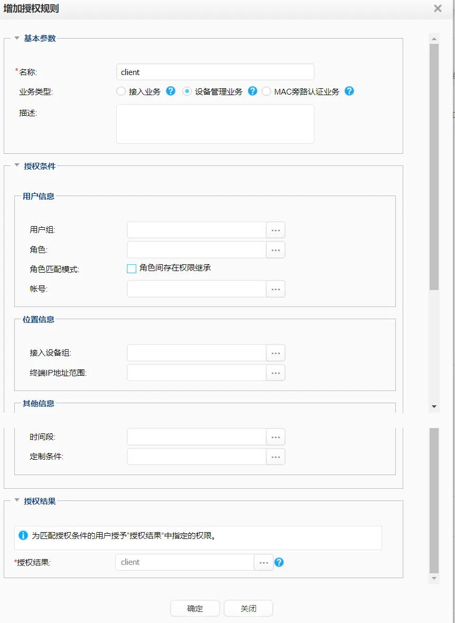Image resolution: width=455 pixels, height=623 pixels.
Task: Browse 帐号 with its ellipsis button
Action: point(276,289)
